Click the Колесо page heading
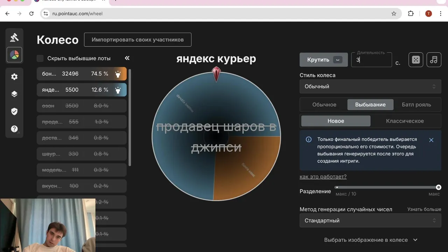 57,40
